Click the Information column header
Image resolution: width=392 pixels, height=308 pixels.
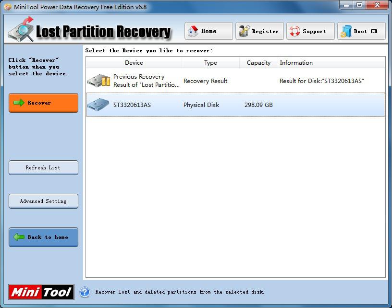[331, 63]
